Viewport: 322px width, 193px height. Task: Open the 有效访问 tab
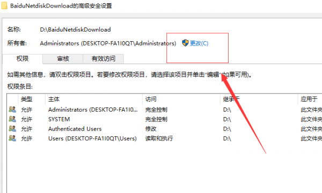pos(103,59)
